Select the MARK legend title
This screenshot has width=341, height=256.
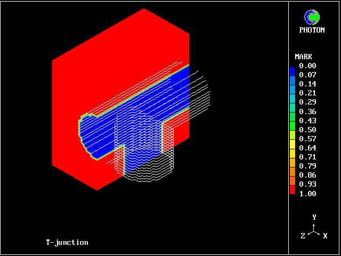coord(303,57)
